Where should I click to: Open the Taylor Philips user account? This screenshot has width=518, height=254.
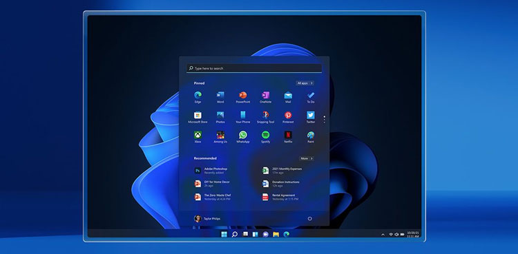coord(207,218)
